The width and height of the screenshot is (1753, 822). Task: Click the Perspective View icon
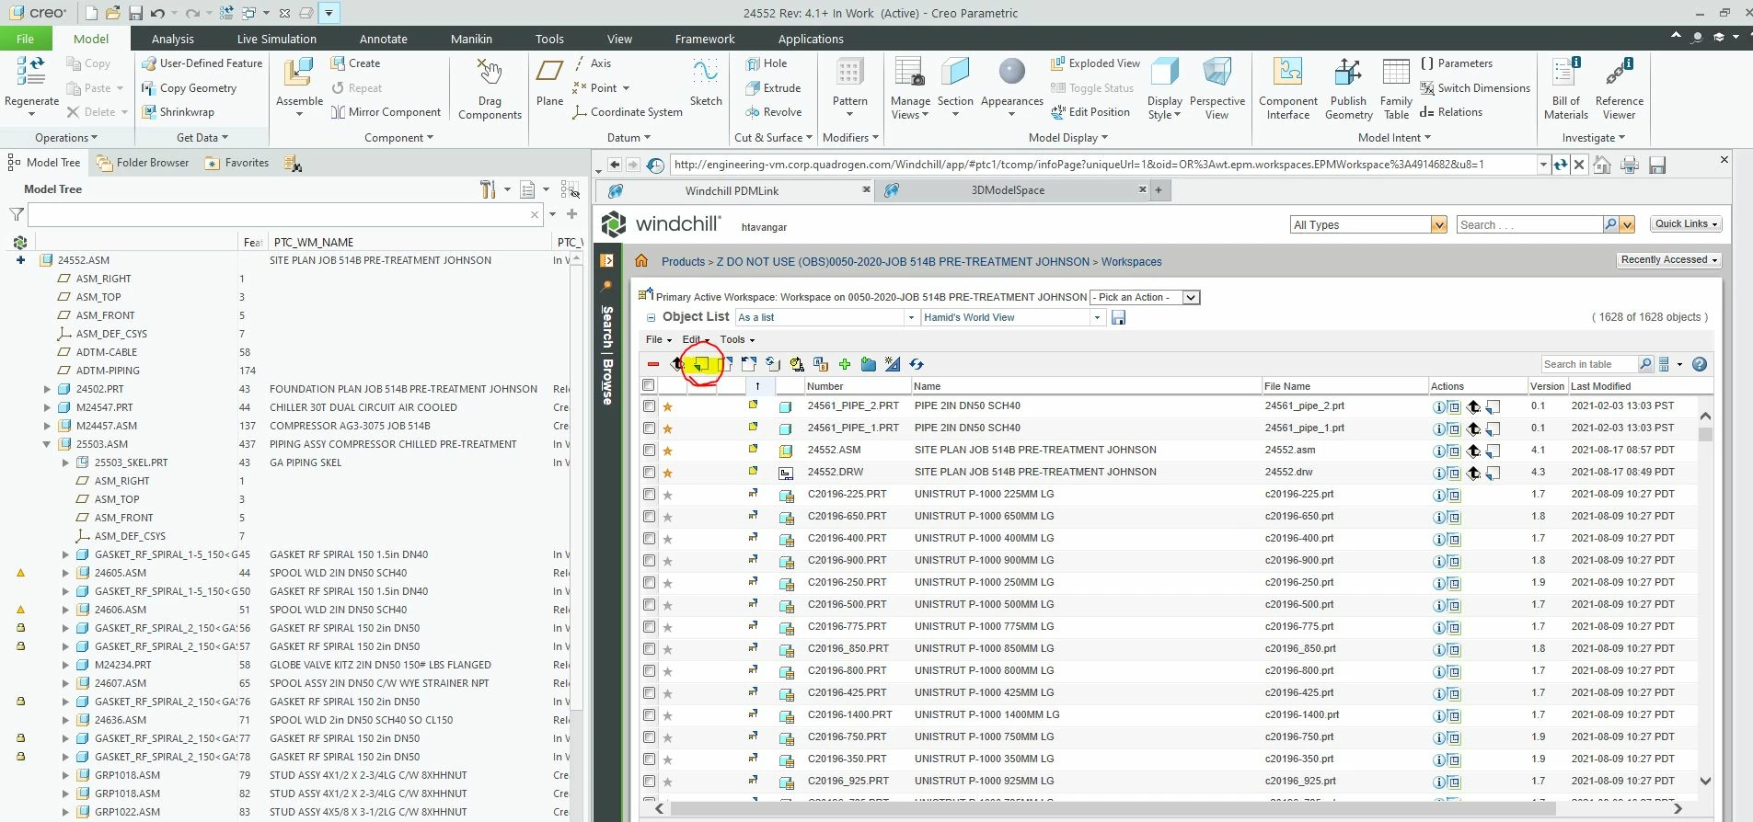coord(1217,72)
